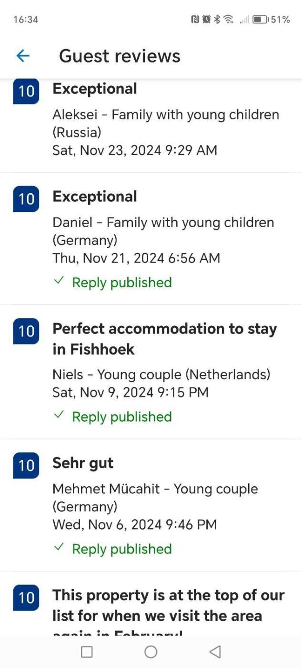This screenshot has height=668, width=302.
Task: Tap the score badge beside Aleksei's review
Action: coord(26,91)
